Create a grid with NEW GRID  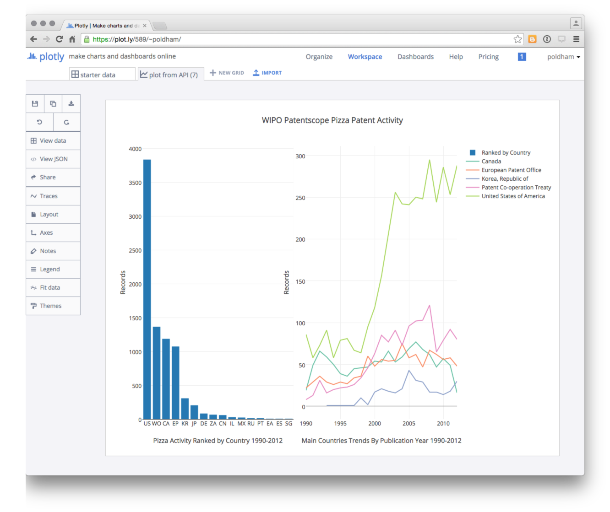pyautogui.click(x=226, y=72)
